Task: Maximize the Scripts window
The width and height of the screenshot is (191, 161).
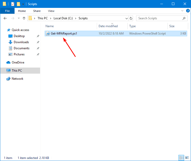Action: [x=173, y=4]
